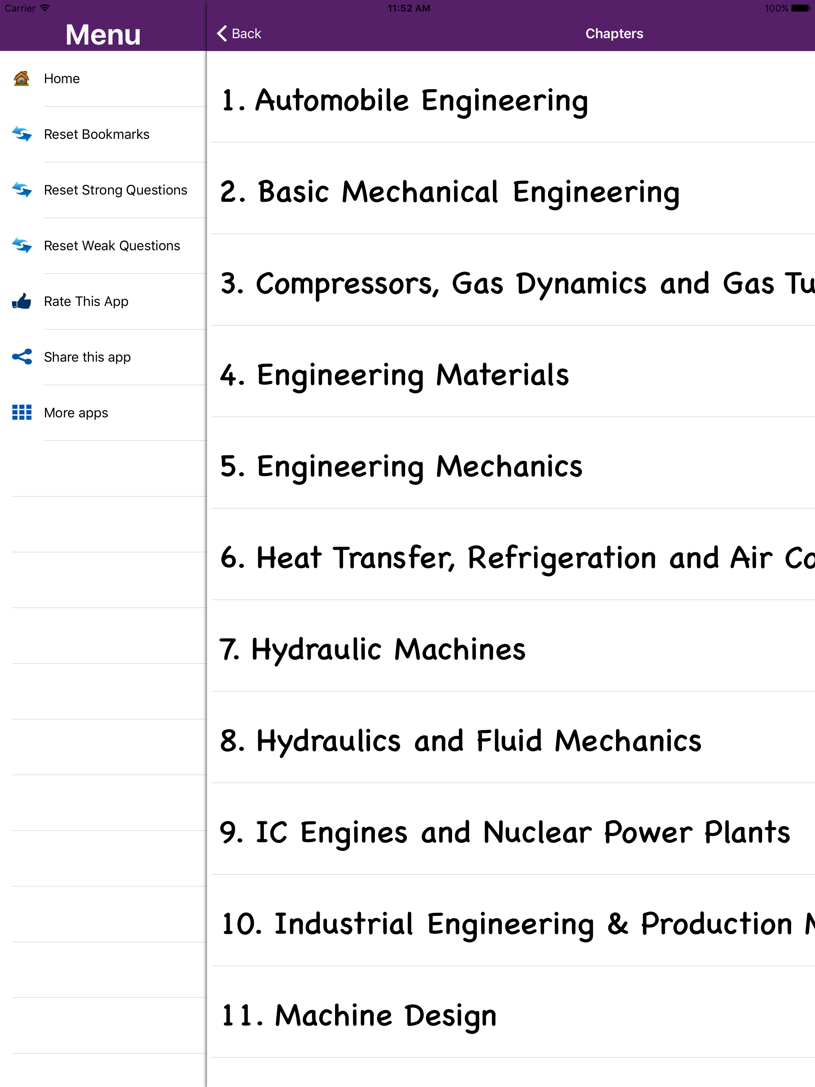Choose Reset Weak Questions menu entry
815x1087 pixels.
(103, 245)
